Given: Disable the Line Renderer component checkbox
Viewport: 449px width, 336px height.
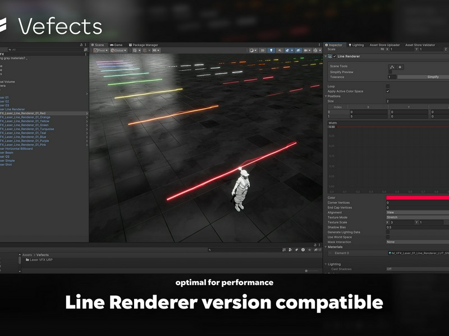Looking at the screenshot, I should click(335, 57).
